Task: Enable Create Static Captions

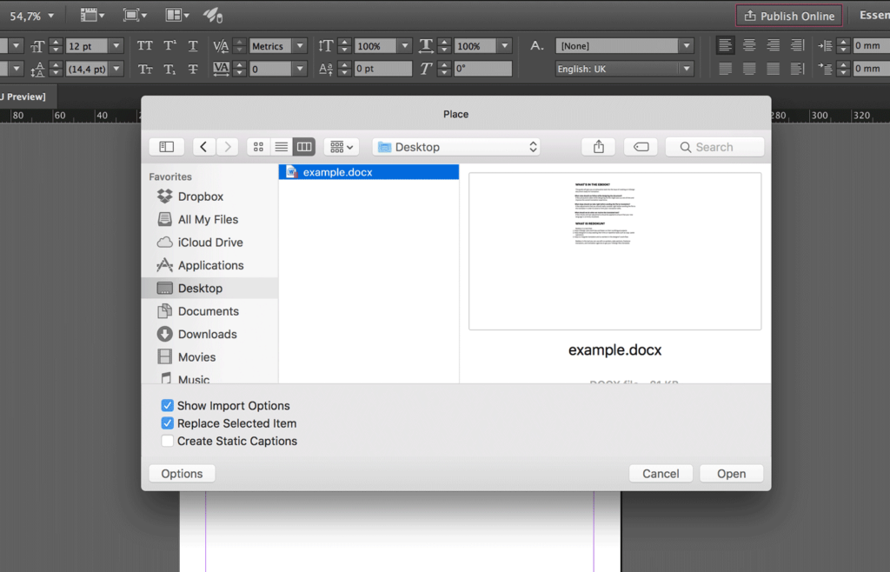Action: (x=168, y=441)
